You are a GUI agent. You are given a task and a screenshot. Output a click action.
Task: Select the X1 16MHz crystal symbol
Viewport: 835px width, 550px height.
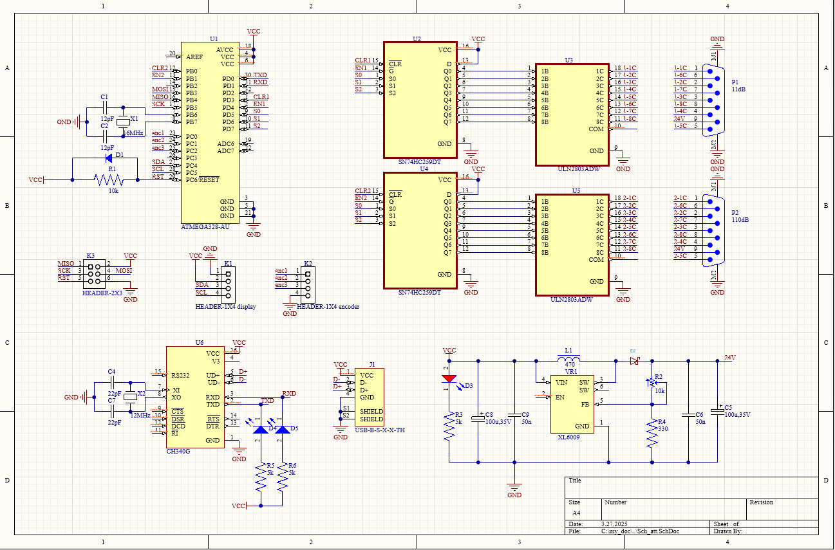pyautogui.click(x=124, y=119)
